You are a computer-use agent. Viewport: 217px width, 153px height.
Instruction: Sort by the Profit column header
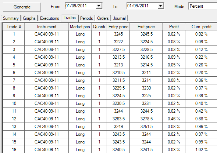(x=174, y=27)
